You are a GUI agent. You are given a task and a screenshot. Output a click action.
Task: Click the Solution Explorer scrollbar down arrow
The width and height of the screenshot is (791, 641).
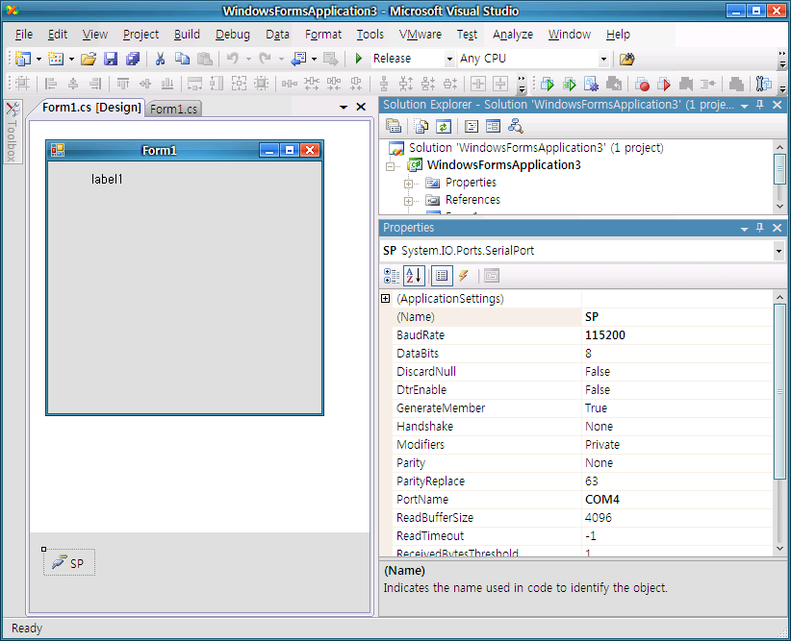coord(779,207)
